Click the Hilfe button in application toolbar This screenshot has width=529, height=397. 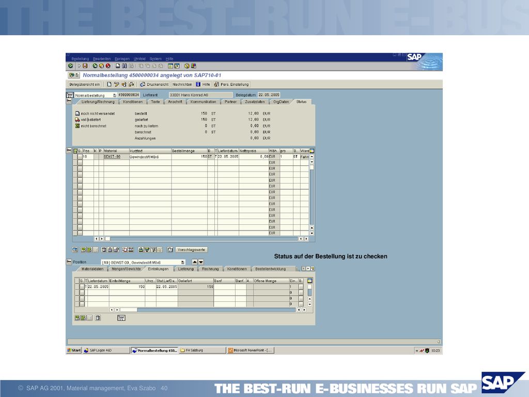203,84
